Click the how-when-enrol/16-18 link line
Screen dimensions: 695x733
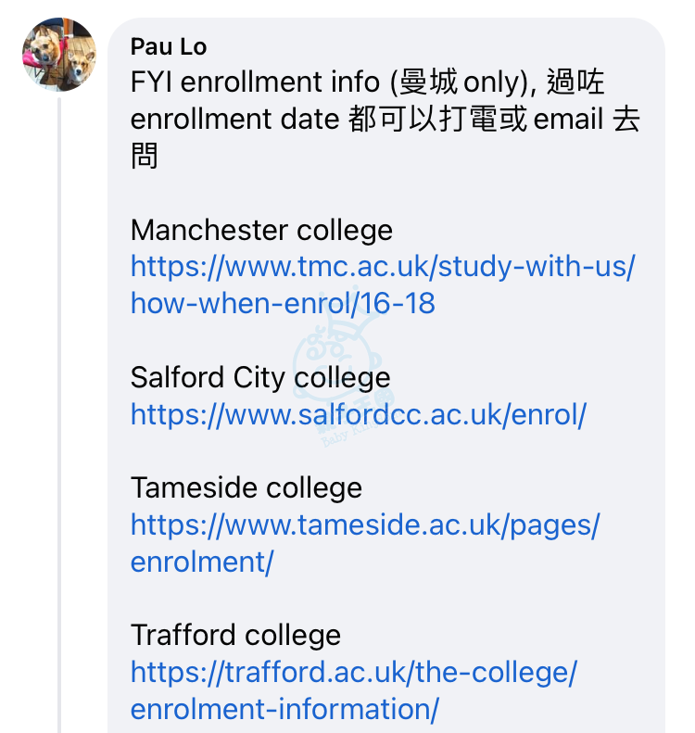coord(283,303)
